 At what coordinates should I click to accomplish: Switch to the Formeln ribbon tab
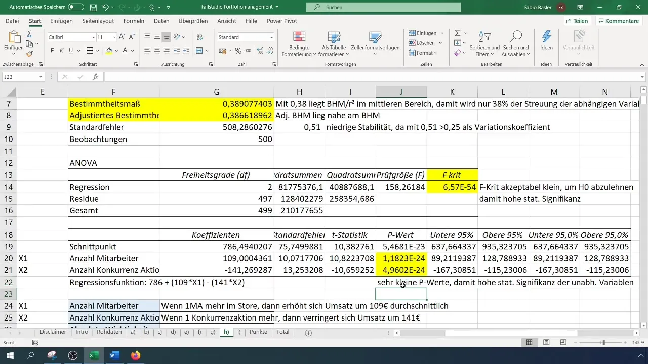tap(134, 21)
